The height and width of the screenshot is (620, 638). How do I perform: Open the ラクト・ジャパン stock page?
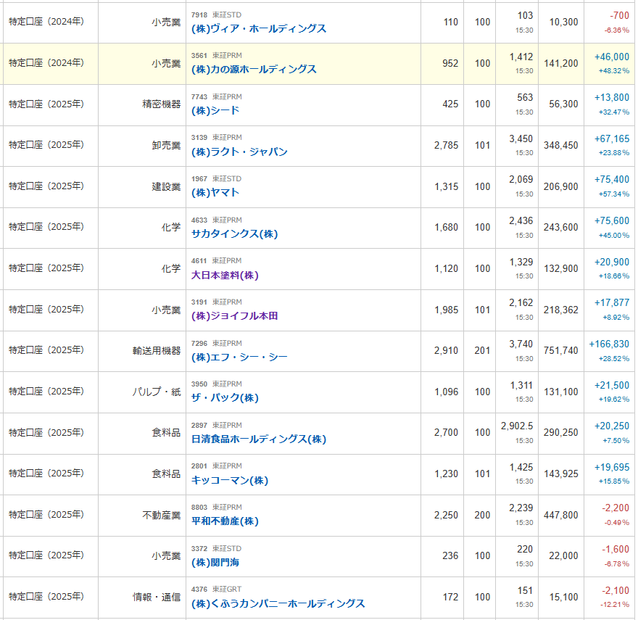tap(239, 152)
